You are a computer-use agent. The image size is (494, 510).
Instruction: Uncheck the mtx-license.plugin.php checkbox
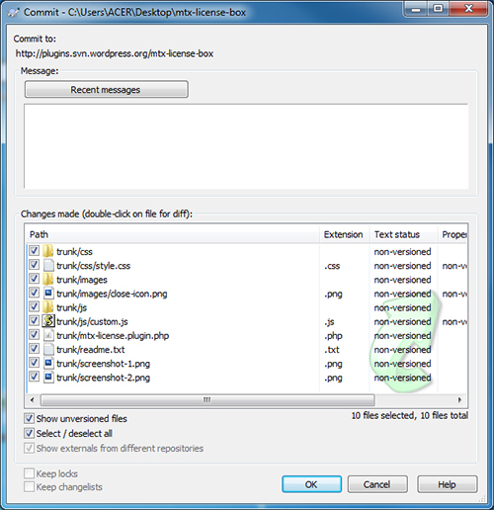(34, 335)
